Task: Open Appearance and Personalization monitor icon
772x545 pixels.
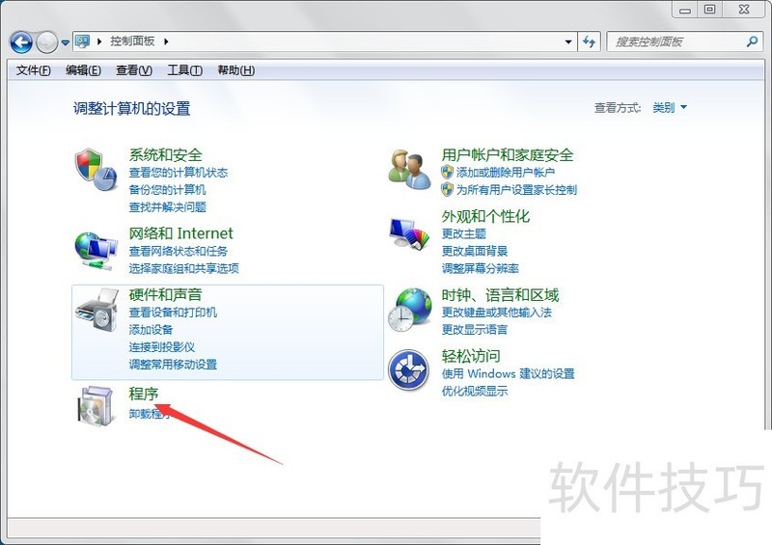Action: [409, 232]
